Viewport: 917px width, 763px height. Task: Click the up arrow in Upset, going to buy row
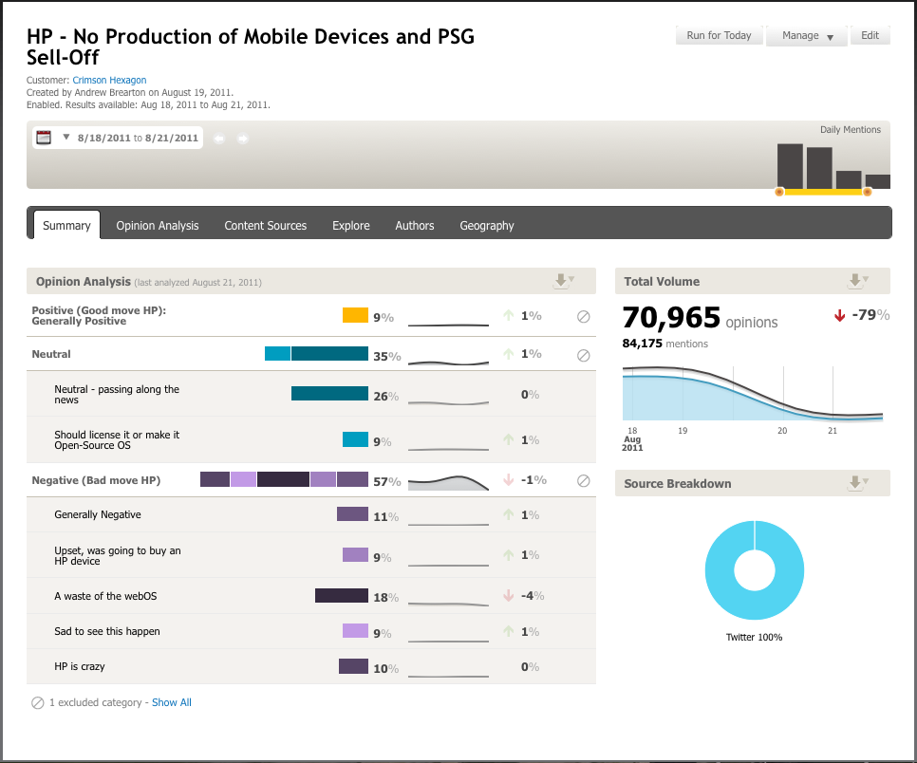(x=509, y=555)
